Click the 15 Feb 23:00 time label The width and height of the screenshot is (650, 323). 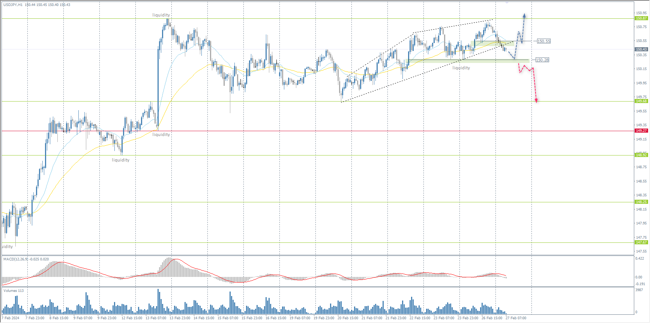pyautogui.click(x=252, y=318)
